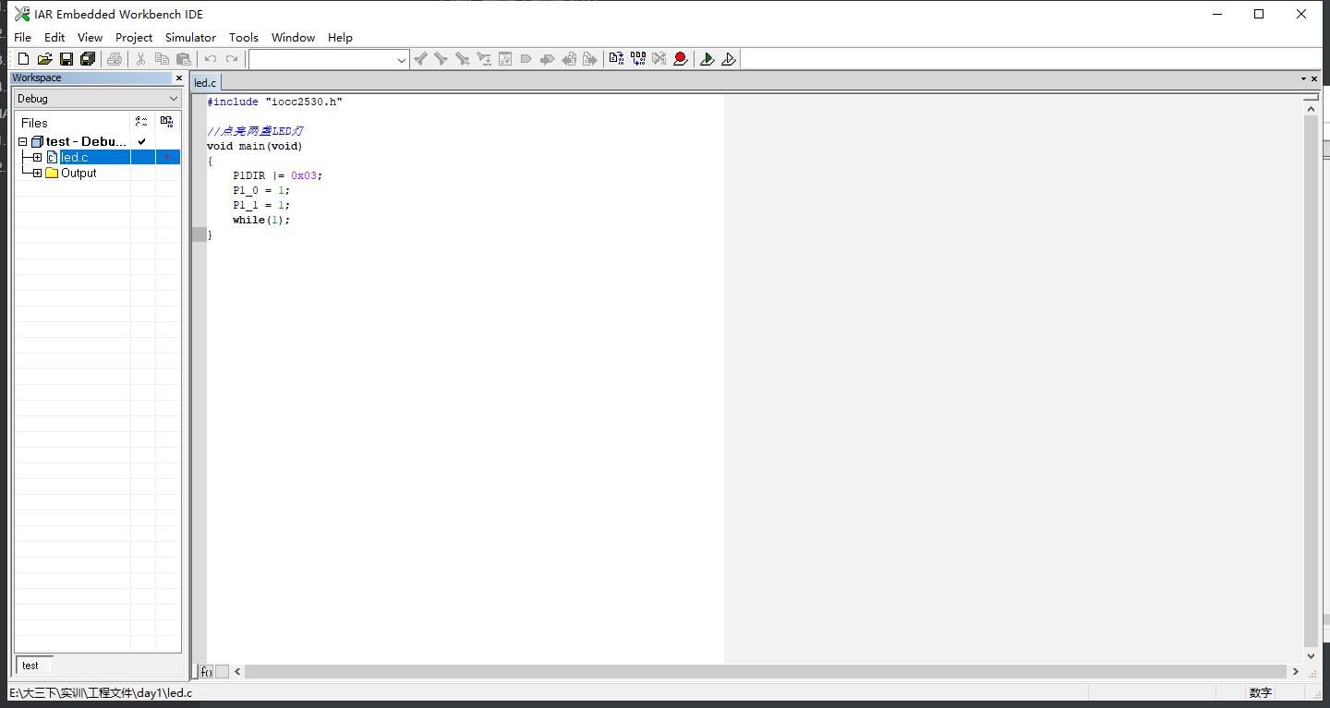The width and height of the screenshot is (1330, 708).
Task: Click the Find Next toolbar icon
Action: click(441, 59)
